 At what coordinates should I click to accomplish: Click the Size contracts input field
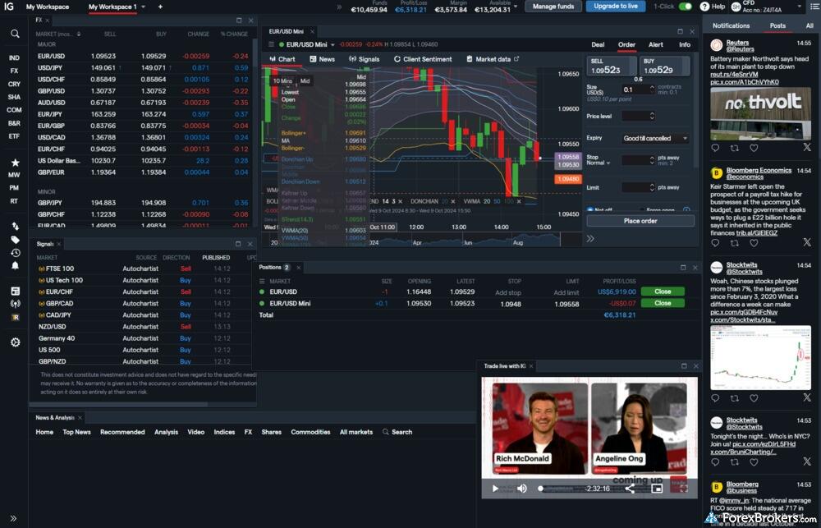click(x=637, y=90)
